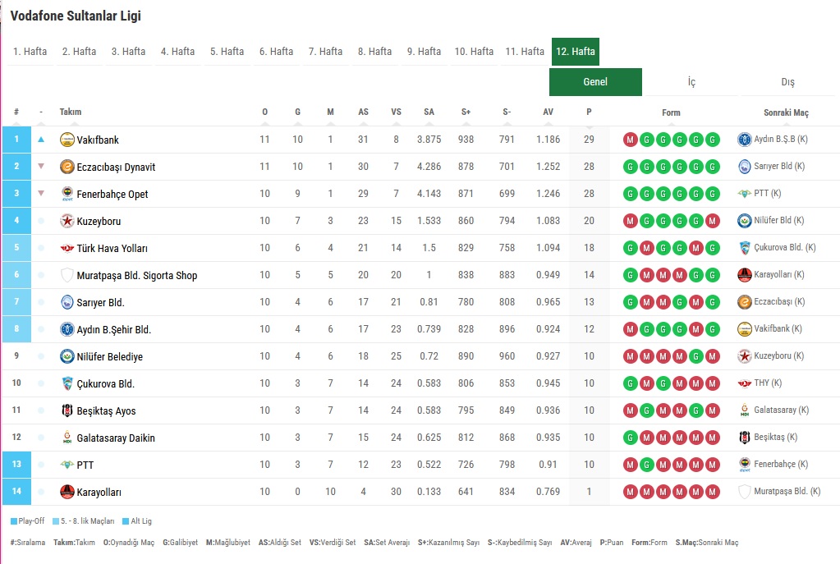Click Kuzeyboru's last red M form badge
840x564 pixels.
(x=713, y=221)
